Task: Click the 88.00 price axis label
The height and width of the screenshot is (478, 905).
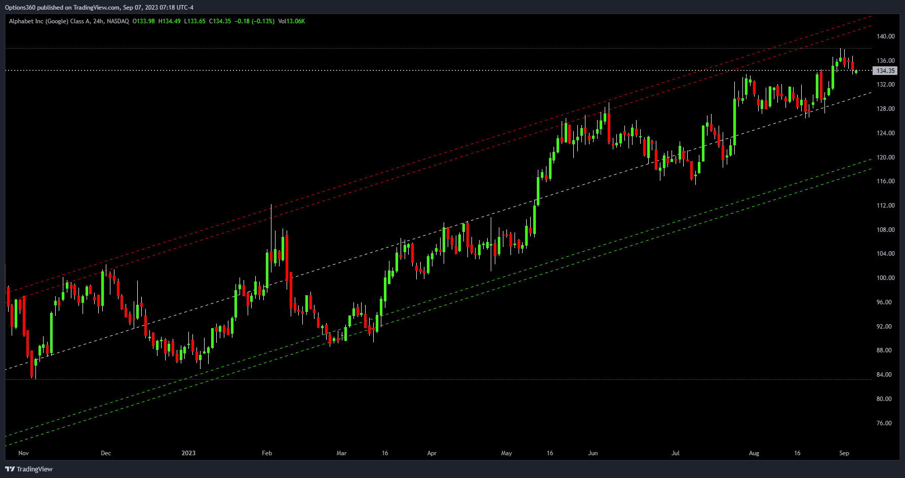Action: [884, 350]
